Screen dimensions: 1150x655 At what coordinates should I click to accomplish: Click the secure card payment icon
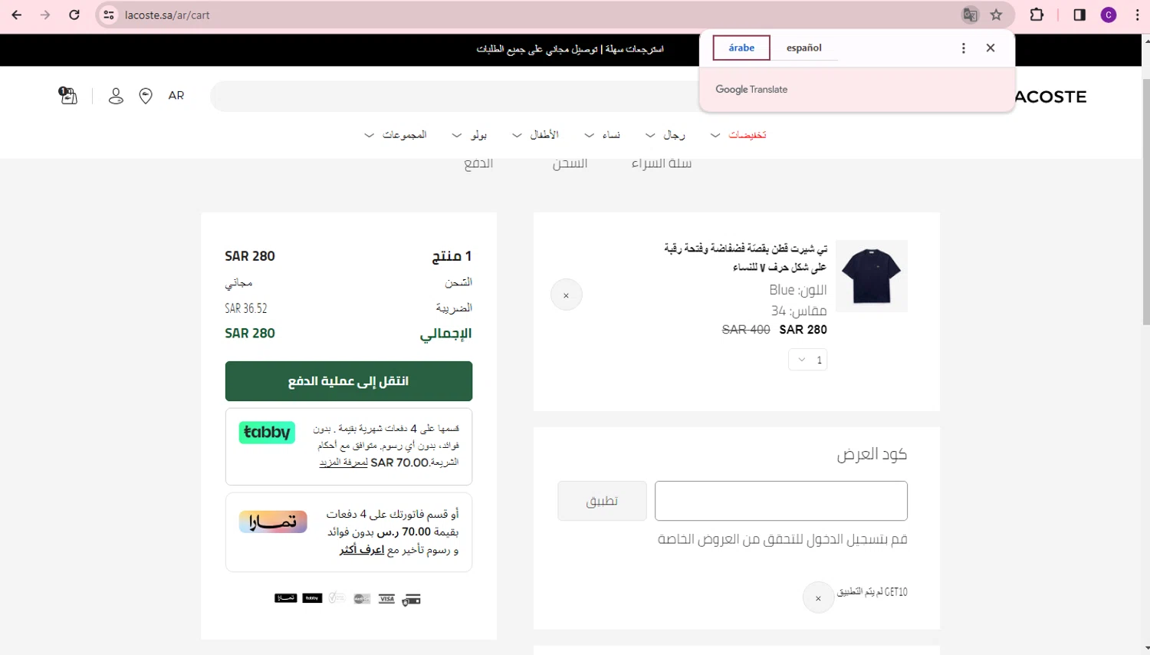pos(412,599)
